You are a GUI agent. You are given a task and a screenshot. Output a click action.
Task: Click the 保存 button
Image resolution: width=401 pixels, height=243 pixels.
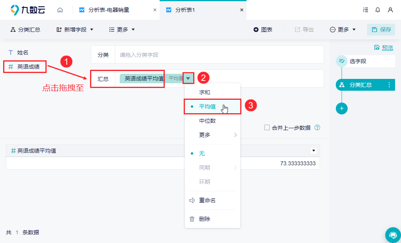click(381, 30)
